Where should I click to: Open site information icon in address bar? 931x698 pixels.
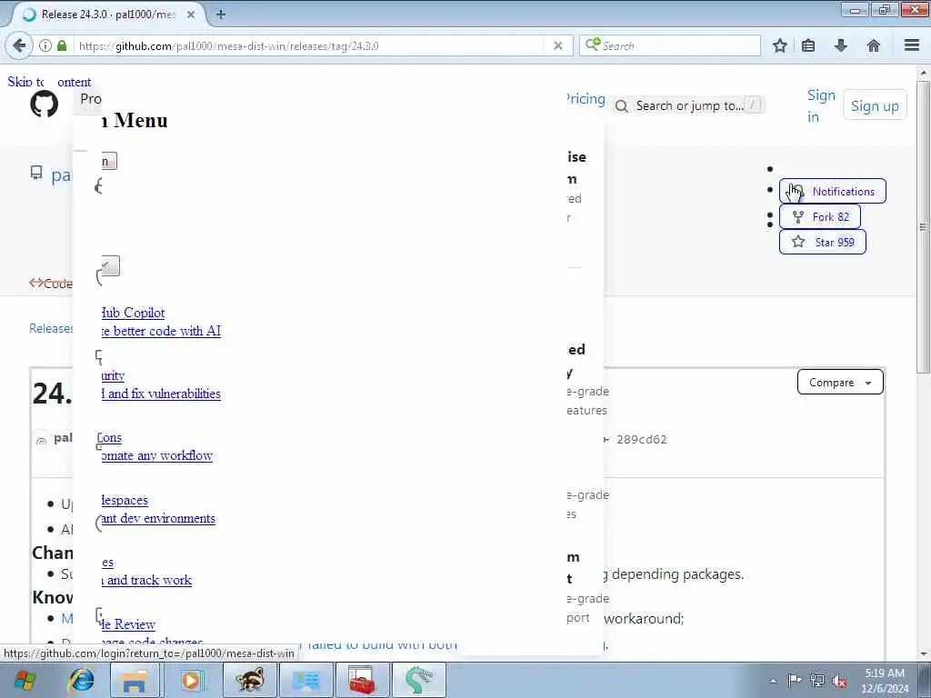pos(45,45)
